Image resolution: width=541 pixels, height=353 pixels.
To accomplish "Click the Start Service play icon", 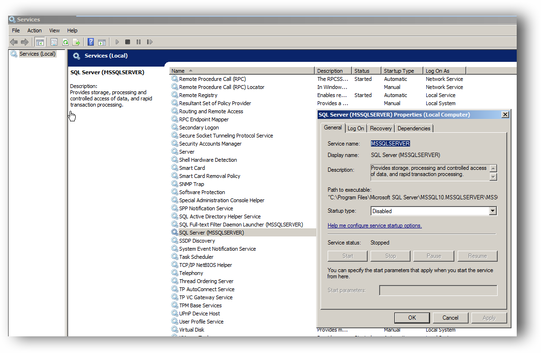I will pos(117,42).
